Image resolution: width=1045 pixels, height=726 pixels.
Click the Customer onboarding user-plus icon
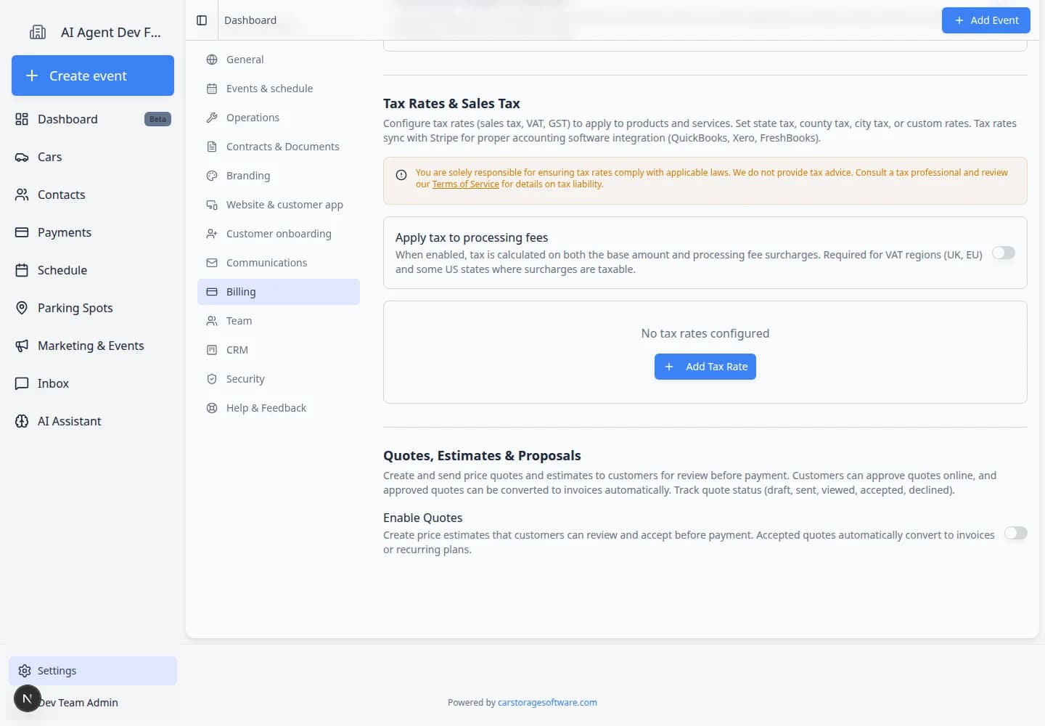212,234
